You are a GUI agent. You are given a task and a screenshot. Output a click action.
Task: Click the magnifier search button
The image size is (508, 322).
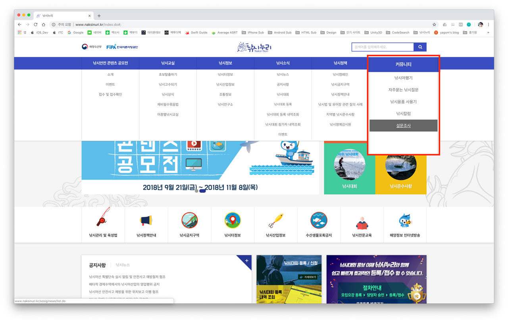[420, 47]
